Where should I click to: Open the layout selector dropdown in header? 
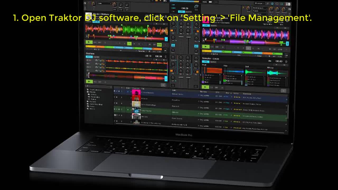point(259,3)
